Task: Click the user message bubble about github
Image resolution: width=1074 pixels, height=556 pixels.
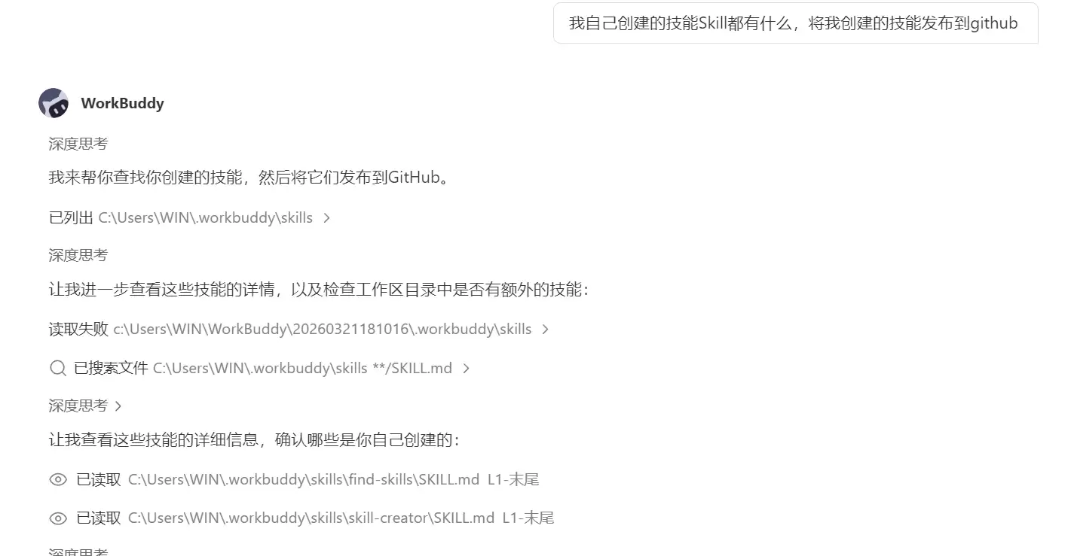Action: tap(795, 23)
